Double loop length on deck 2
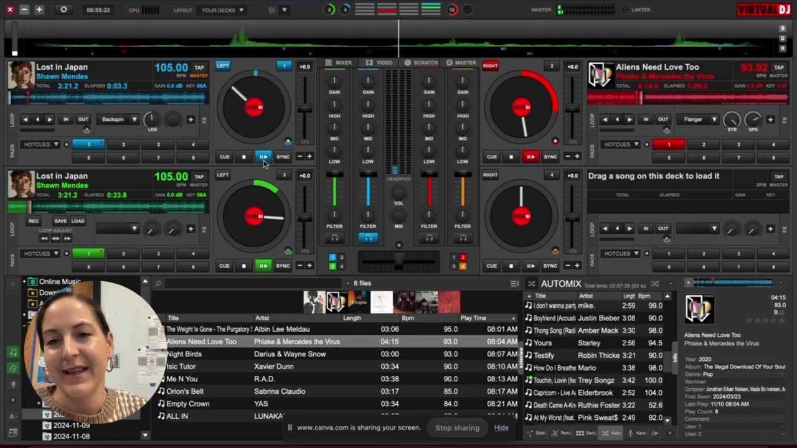 point(630,119)
